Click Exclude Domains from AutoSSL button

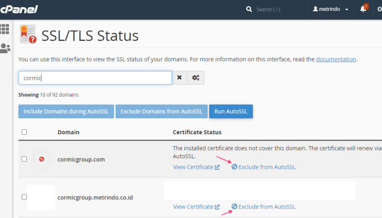[162, 112]
